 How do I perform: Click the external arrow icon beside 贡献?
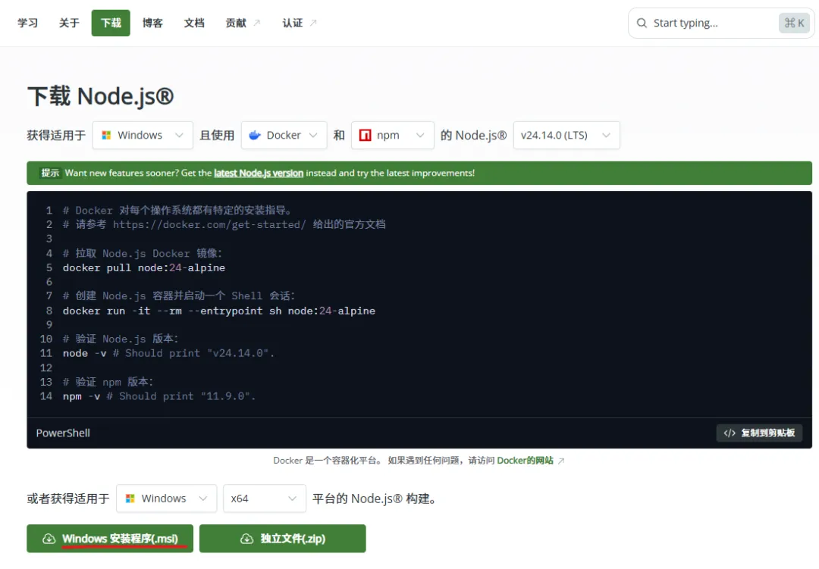pos(257,23)
